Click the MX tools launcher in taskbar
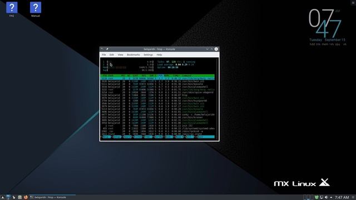356x200 pixels. (14, 197)
